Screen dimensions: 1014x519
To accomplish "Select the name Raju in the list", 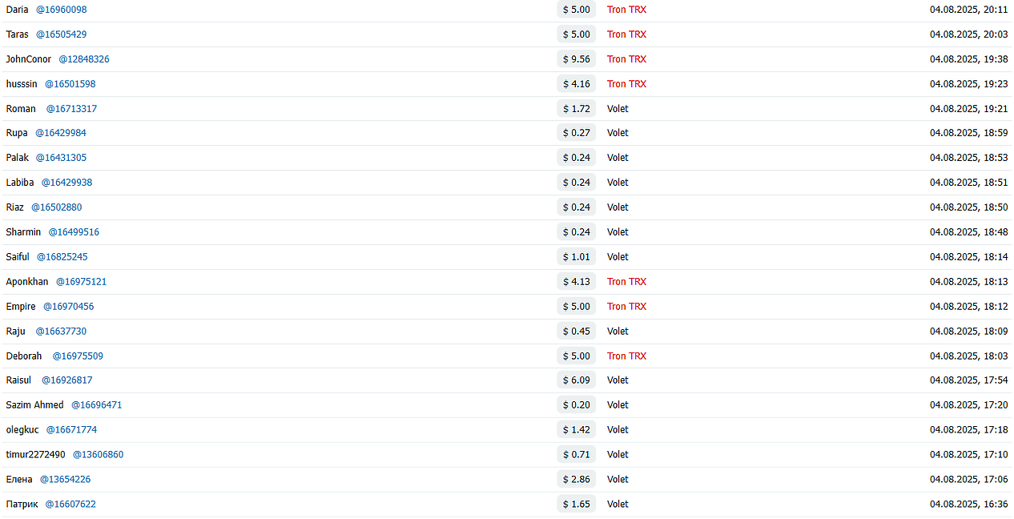I will 16,332.
